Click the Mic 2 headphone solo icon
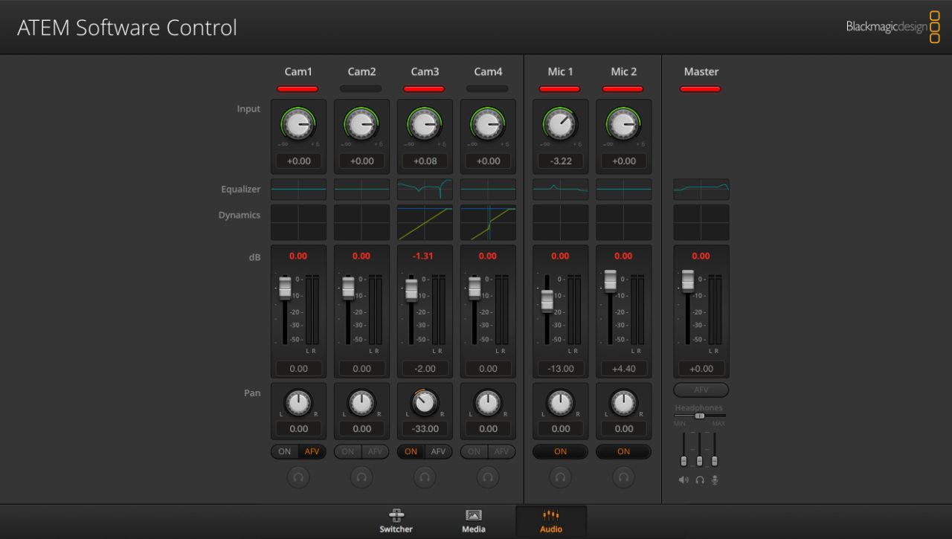Image resolution: width=952 pixels, height=539 pixels. pyautogui.click(x=623, y=477)
